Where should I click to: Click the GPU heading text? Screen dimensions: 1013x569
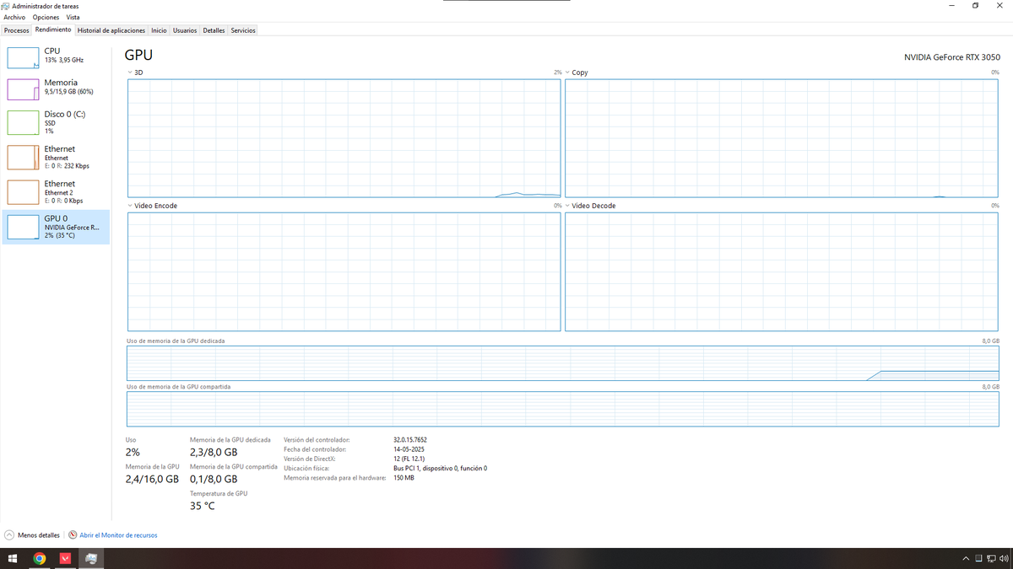tap(138, 55)
